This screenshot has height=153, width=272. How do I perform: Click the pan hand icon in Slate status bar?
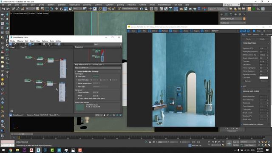tap(104, 115)
